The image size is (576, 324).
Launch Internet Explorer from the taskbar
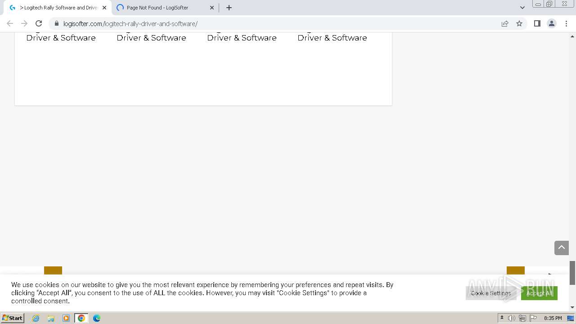[36, 318]
